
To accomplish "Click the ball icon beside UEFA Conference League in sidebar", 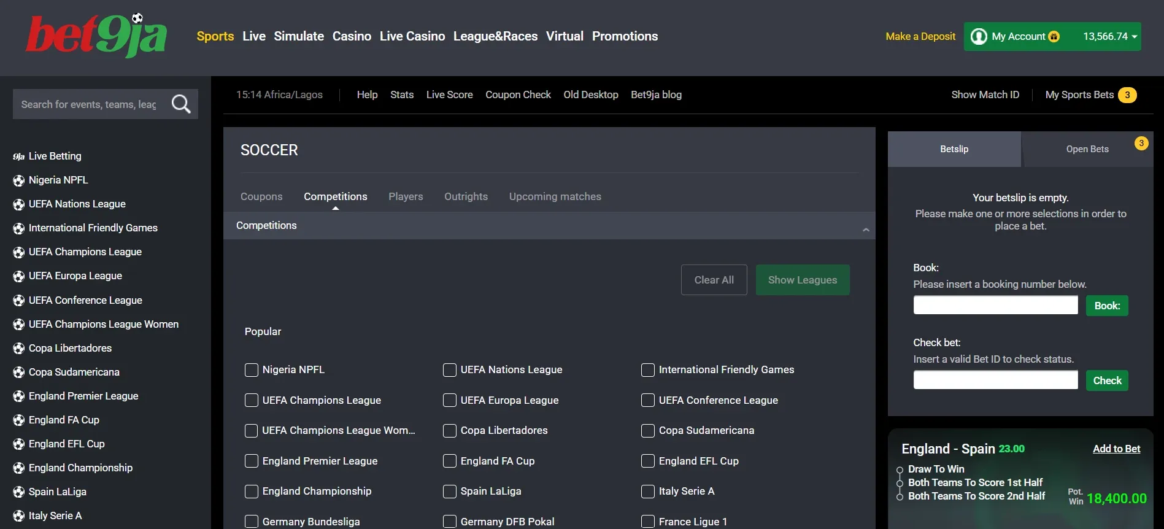I will (19, 301).
